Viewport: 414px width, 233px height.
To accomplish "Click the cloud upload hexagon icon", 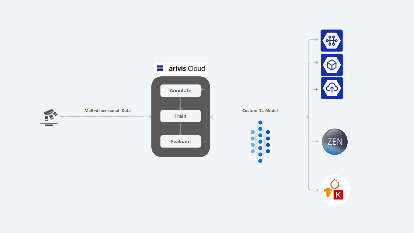I will pos(332,88).
